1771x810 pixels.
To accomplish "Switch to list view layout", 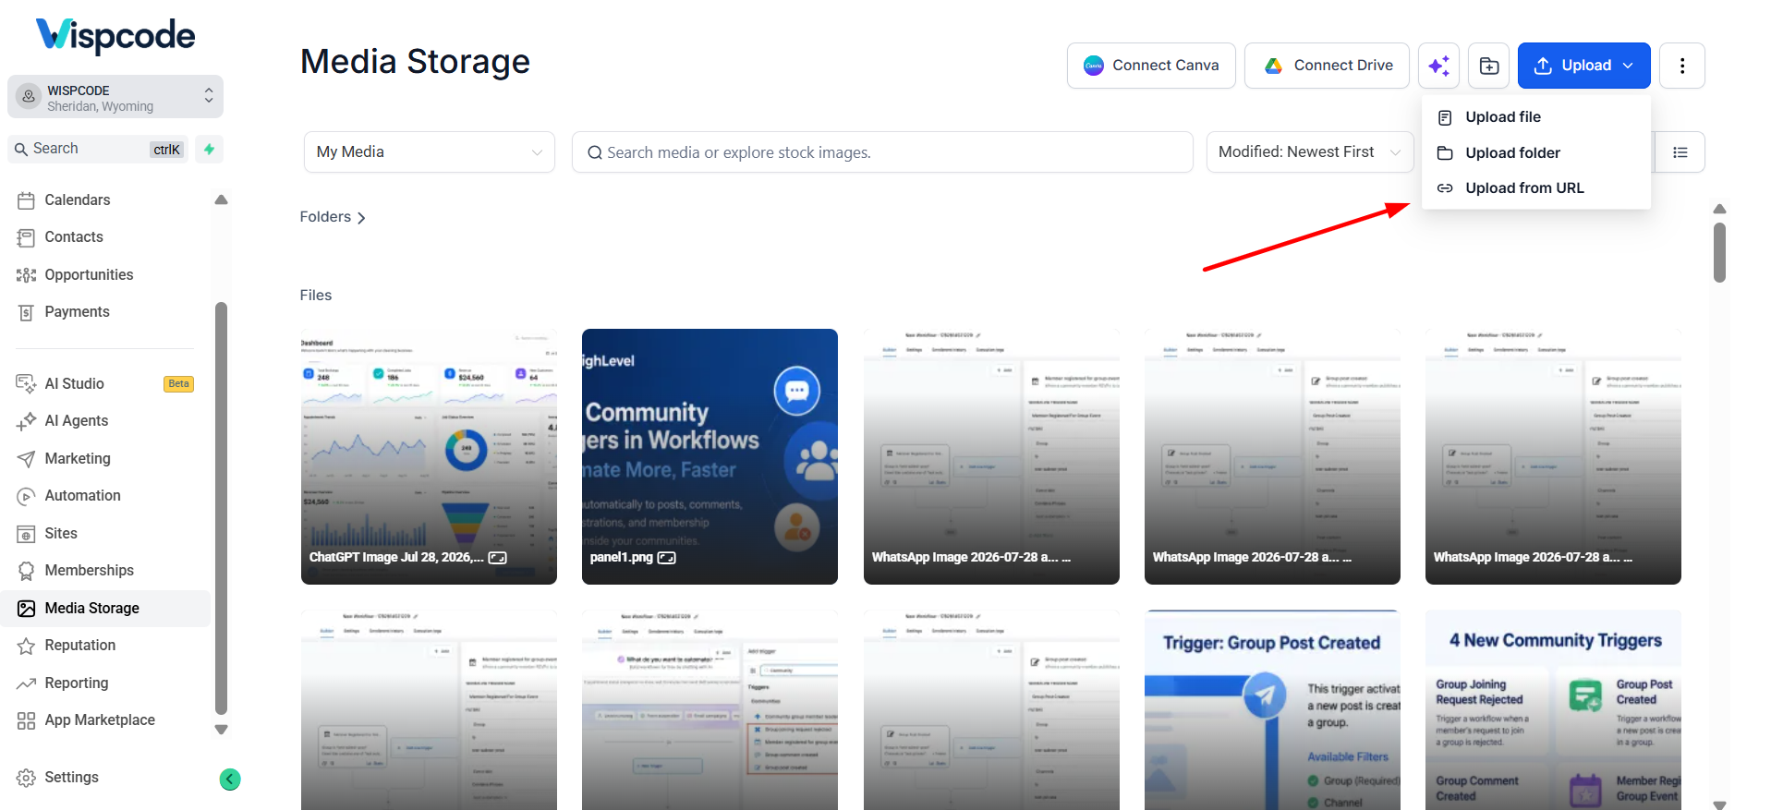I will coord(1680,152).
